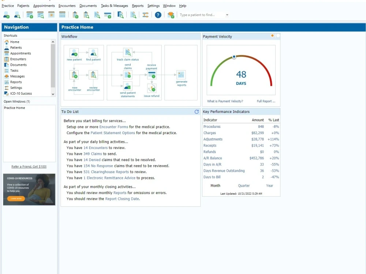The image size is (366, 274).
Task: Open the Encounters menu
Action: coord(67,5)
